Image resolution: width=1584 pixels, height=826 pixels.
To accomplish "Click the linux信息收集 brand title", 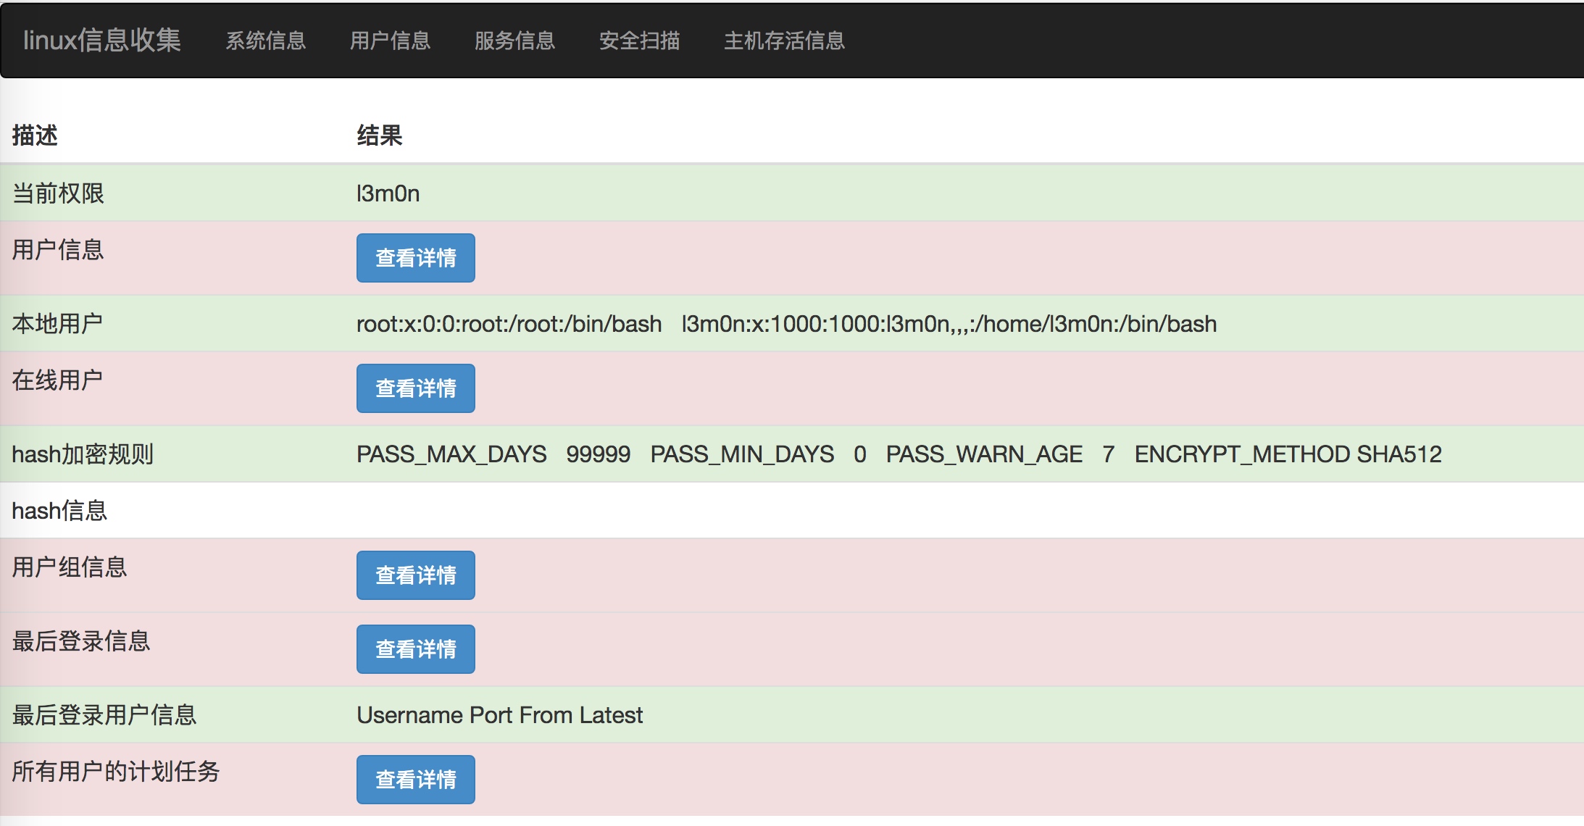I will click(x=101, y=40).
